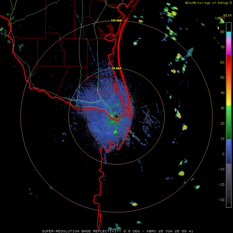Viewport: 233px width, 233px height.
Task: Click the black radar site dot at map center
Action: [116, 116]
